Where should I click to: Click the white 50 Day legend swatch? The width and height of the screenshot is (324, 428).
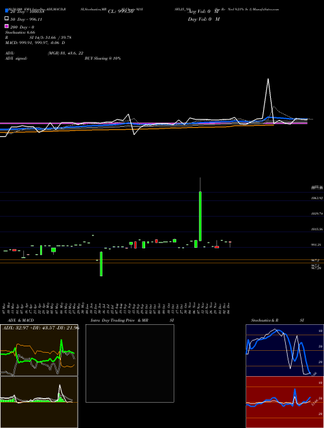[x=6, y=19]
